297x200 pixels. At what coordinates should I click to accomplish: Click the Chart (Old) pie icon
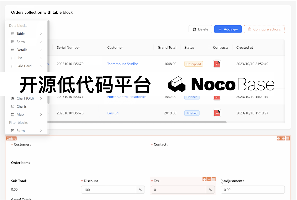point(13,98)
